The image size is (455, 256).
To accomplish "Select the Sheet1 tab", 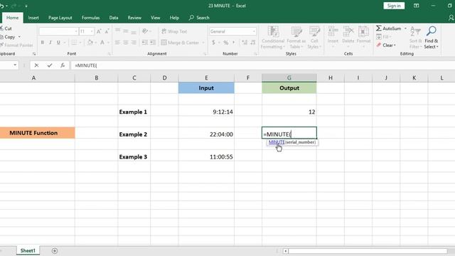I will (28, 250).
